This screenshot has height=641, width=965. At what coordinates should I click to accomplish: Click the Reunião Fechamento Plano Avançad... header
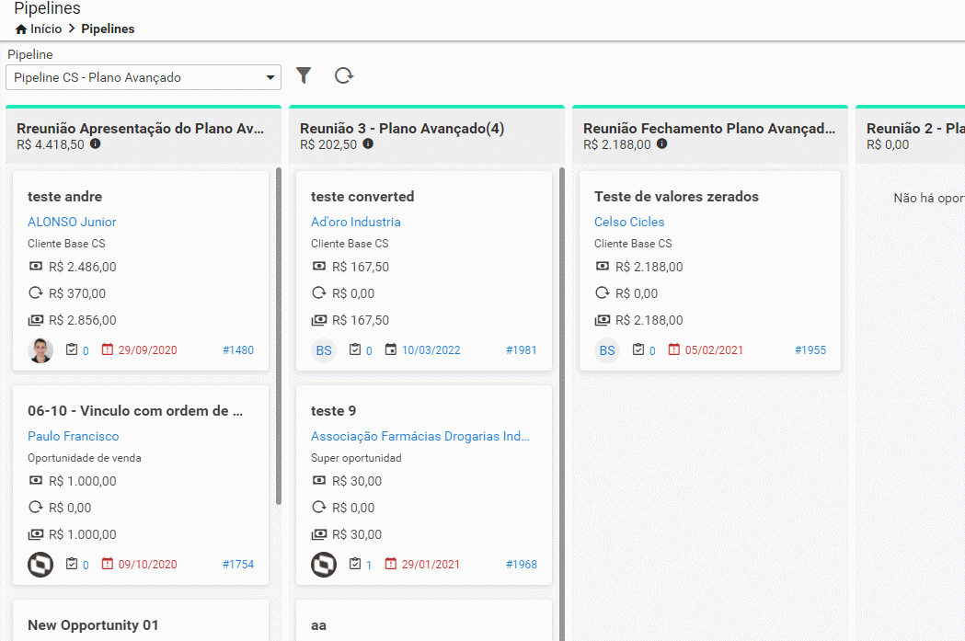pos(709,129)
